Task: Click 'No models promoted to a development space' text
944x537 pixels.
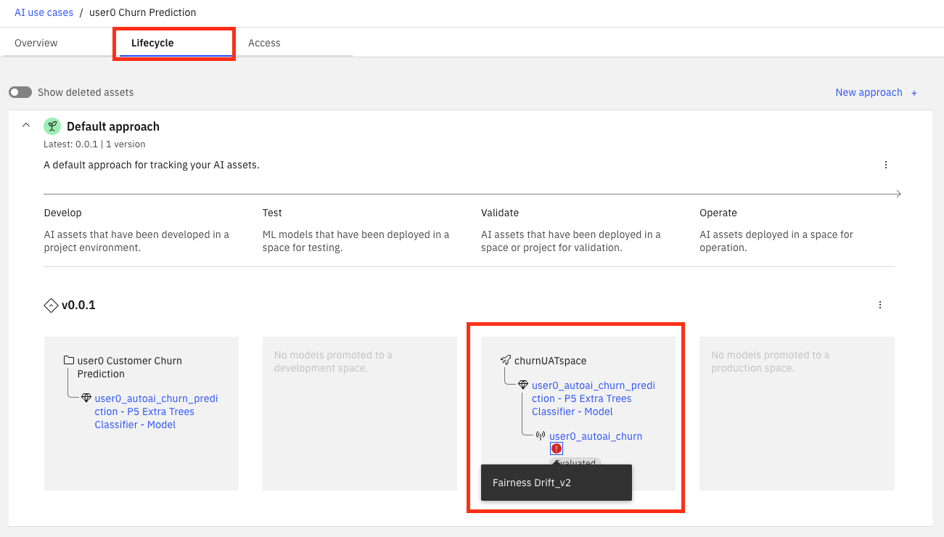Action: (333, 361)
